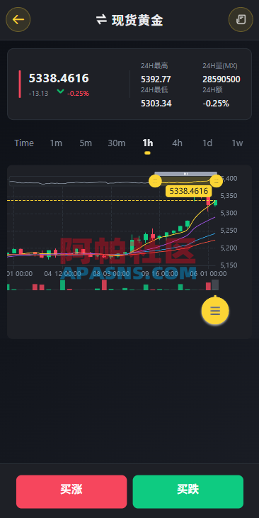The height and width of the screenshot is (518, 259).
Task: Click the current price 5338.4616 in header
Action: tap(59, 78)
